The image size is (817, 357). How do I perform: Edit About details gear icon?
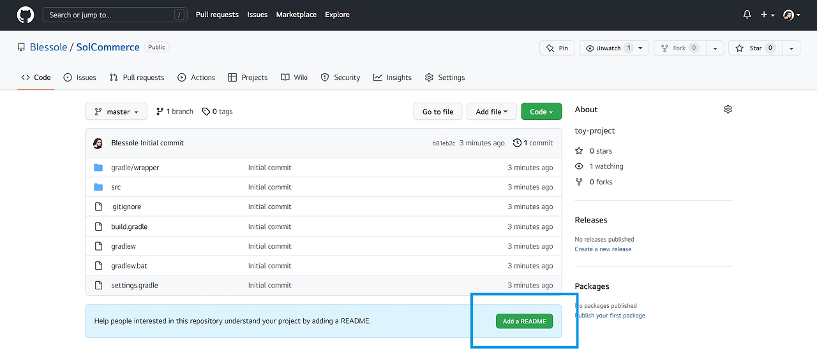pos(728,110)
